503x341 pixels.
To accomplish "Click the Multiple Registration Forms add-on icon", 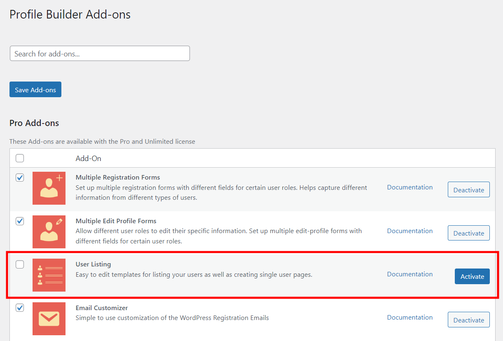I will click(x=49, y=188).
